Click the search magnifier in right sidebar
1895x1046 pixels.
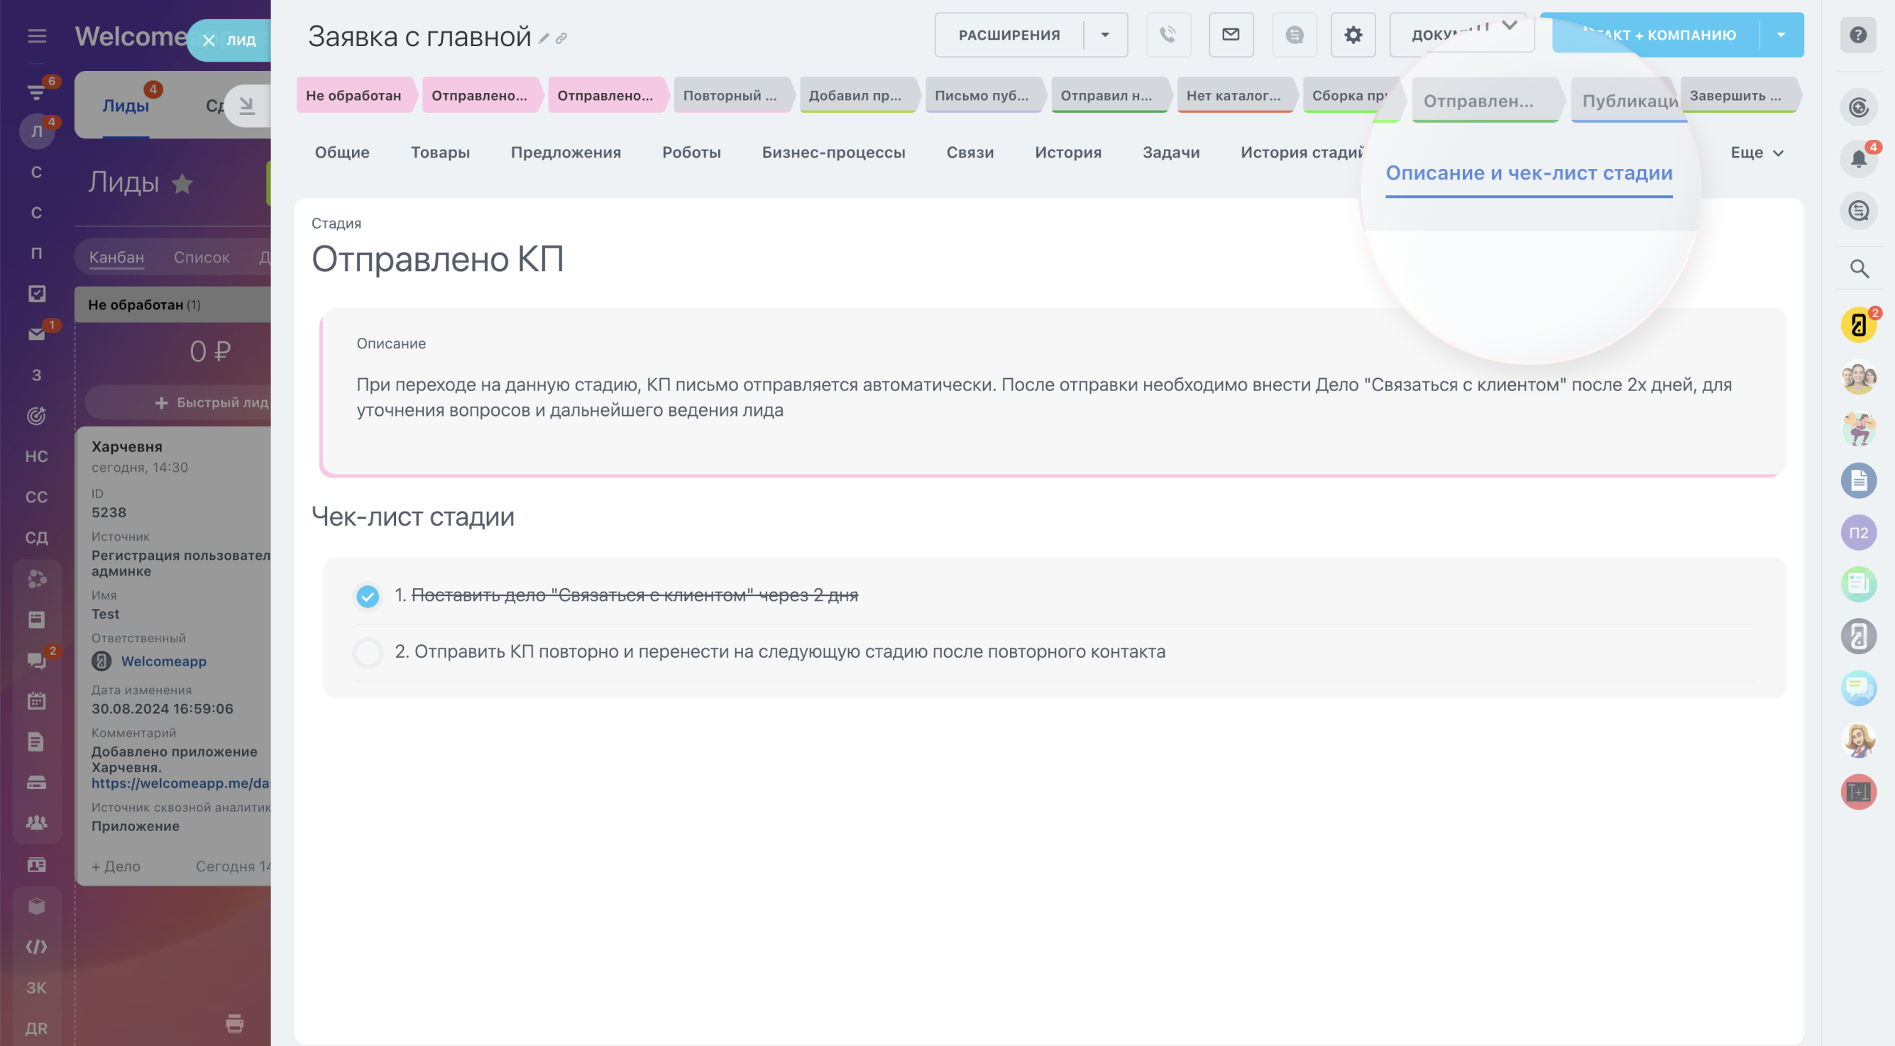1859,269
